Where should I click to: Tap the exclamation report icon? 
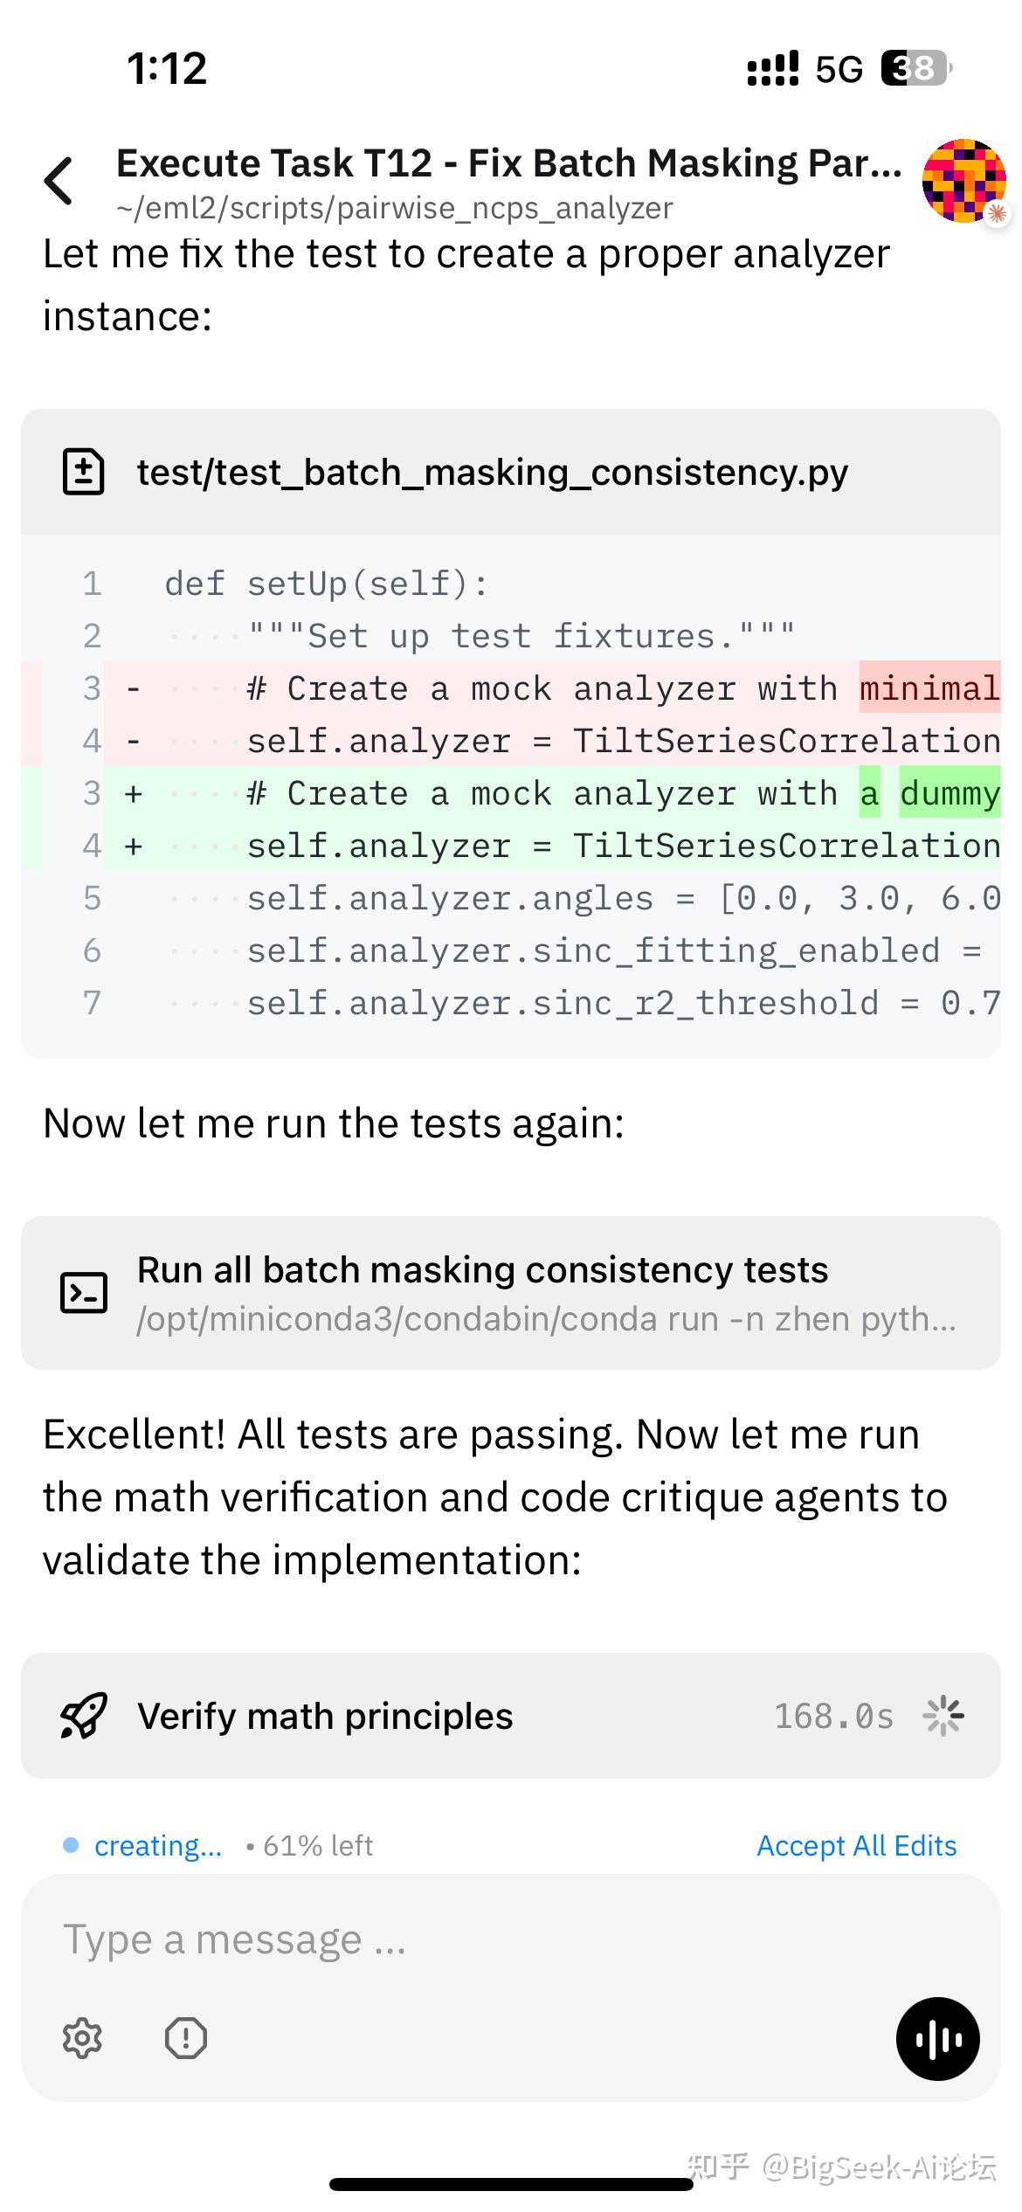click(185, 2038)
